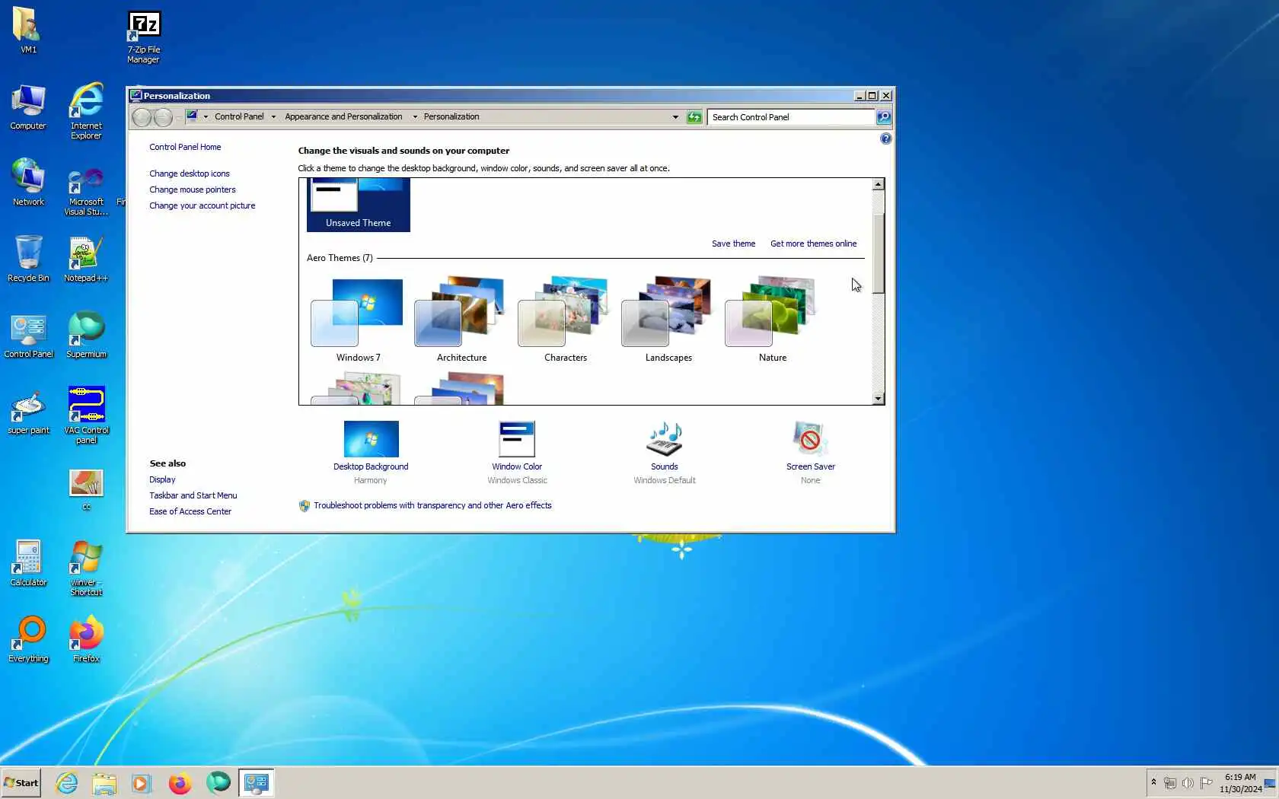Open the Display link under See also
This screenshot has height=799, width=1279.
click(x=162, y=479)
